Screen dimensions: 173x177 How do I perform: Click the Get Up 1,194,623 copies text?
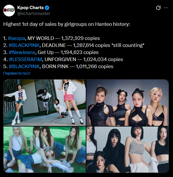68,52
